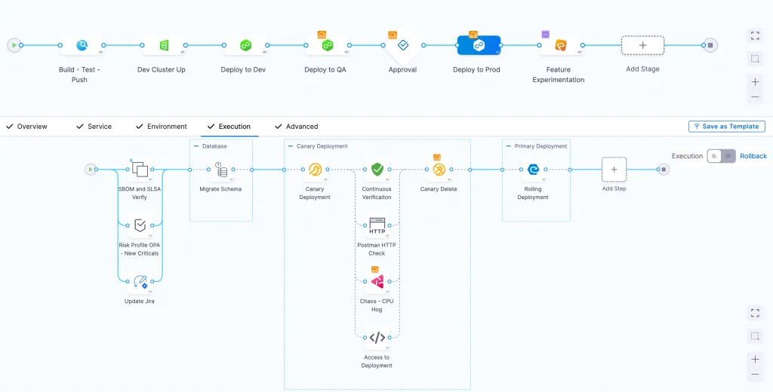Click the pipeline start play node
This screenshot has width=773, height=392.
tap(14, 45)
